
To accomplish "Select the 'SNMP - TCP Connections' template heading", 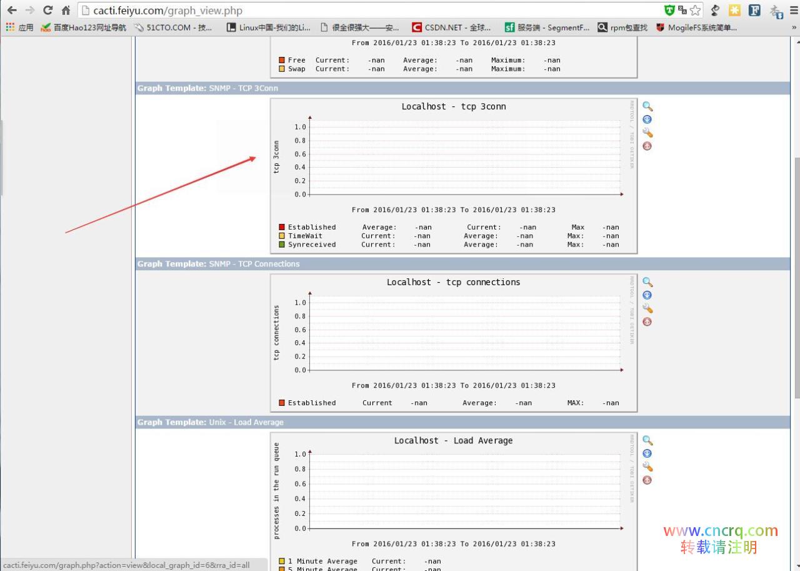I will (254, 264).
